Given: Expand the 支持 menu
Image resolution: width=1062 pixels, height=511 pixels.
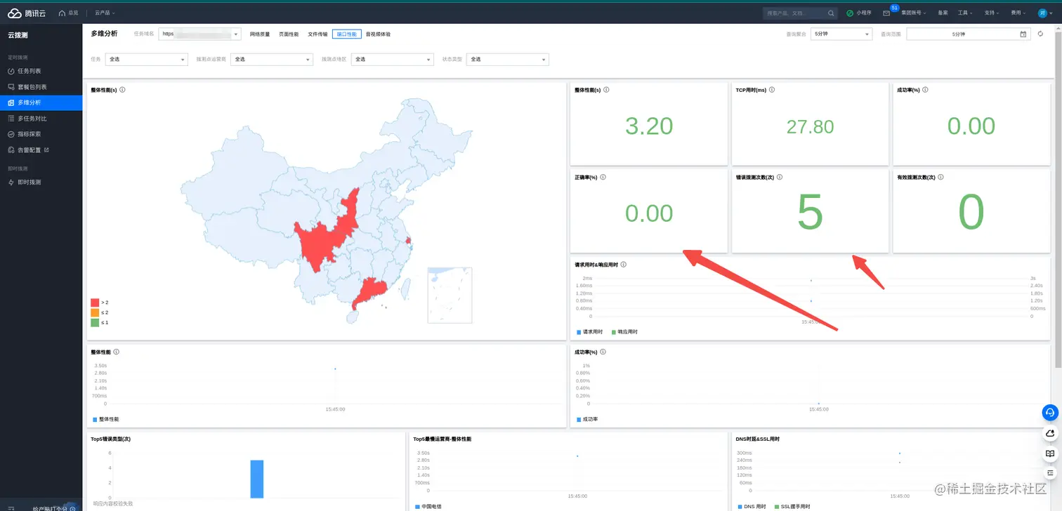Looking at the screenshot, I should [x=991, y=13].
